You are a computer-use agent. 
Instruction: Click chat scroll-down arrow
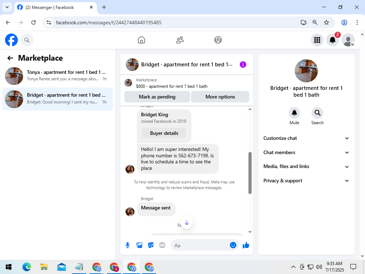tap(250, 232)
